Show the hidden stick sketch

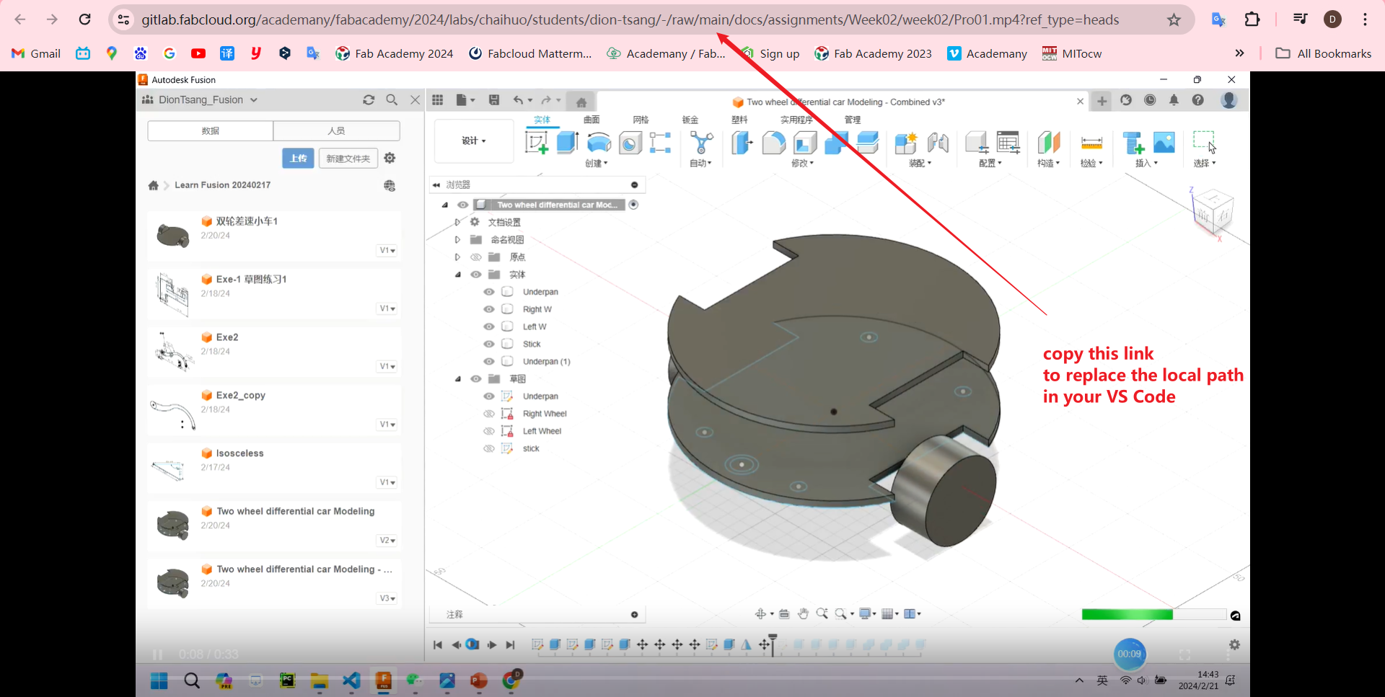pyautogui.click(x=489, y=448)
